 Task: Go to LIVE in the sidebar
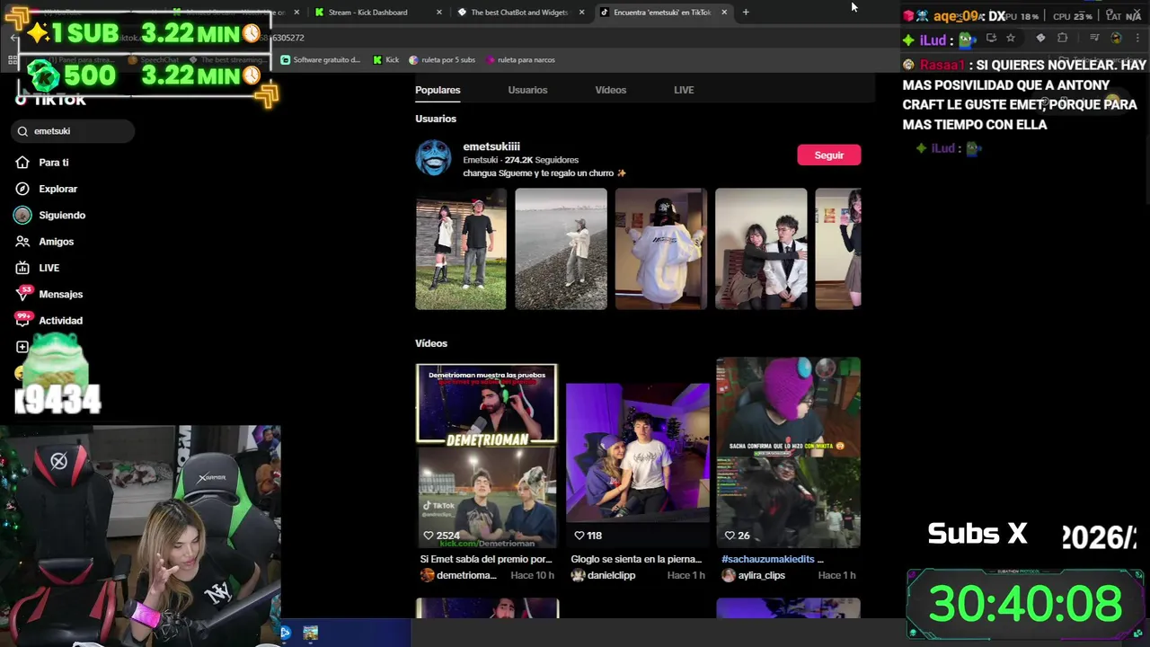pyautogui.click(x=37, y=268)
